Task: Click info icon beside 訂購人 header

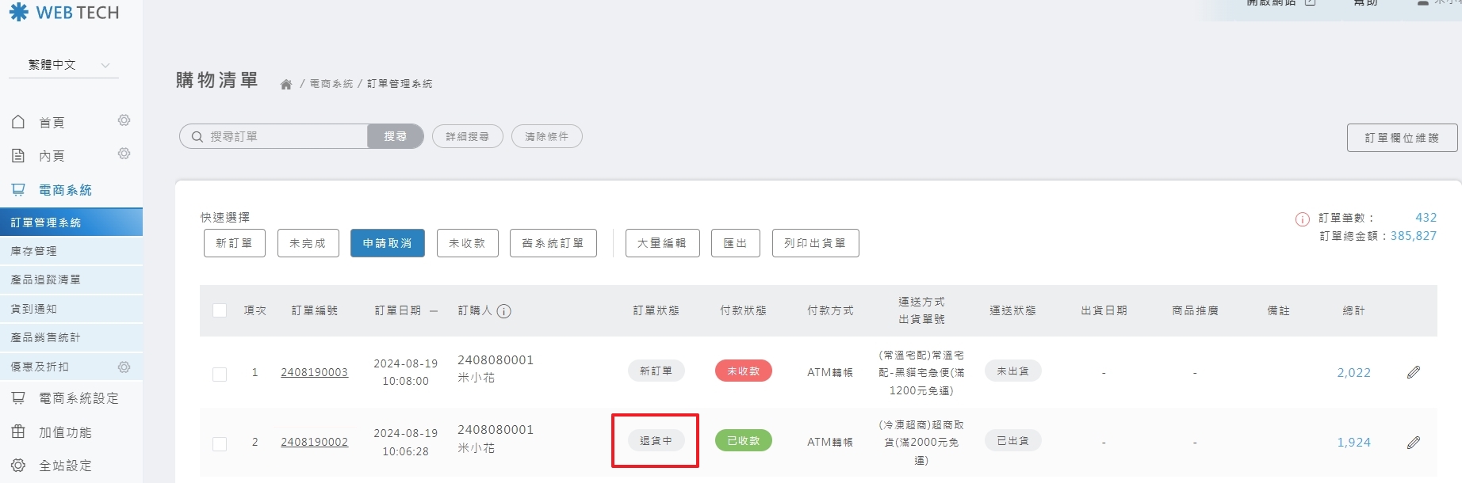Action: tap(503, 311)
